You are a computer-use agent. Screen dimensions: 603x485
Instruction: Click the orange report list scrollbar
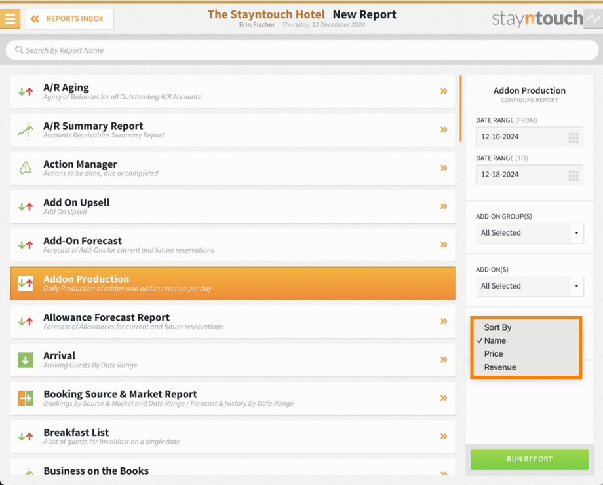[461, 109]
